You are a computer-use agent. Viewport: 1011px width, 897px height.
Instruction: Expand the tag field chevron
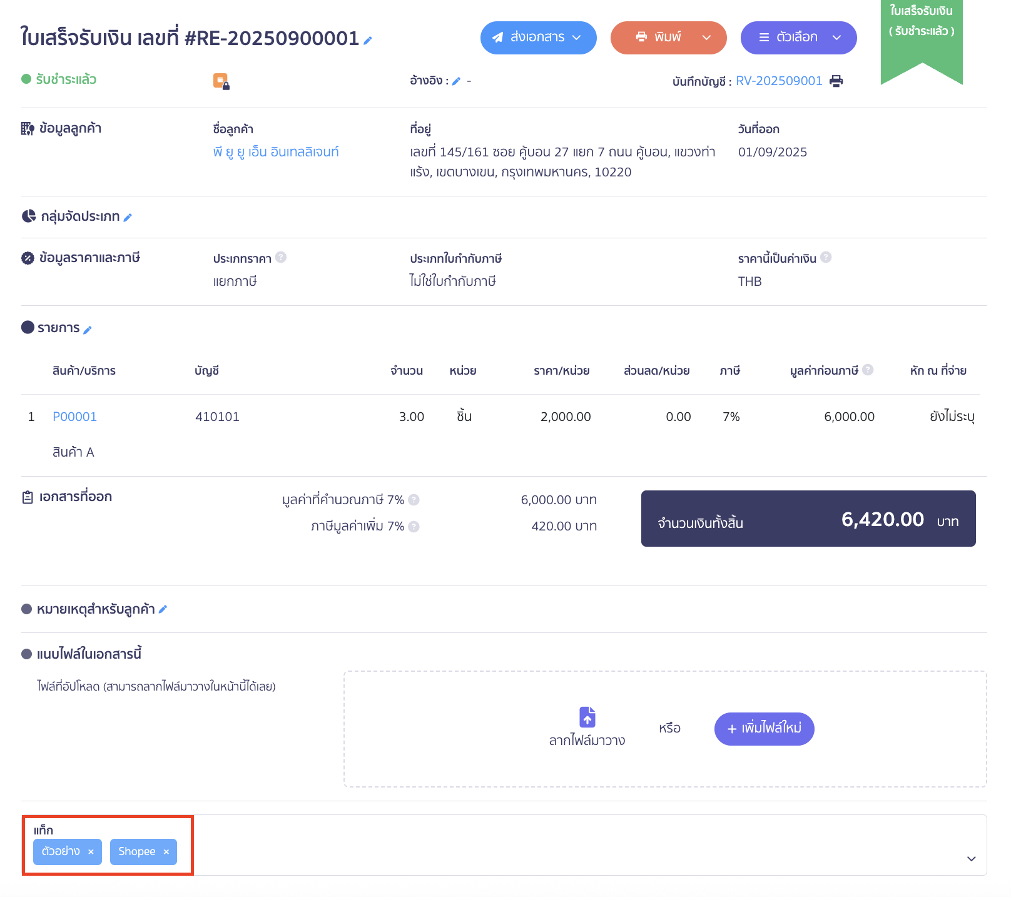click(971, 859)
